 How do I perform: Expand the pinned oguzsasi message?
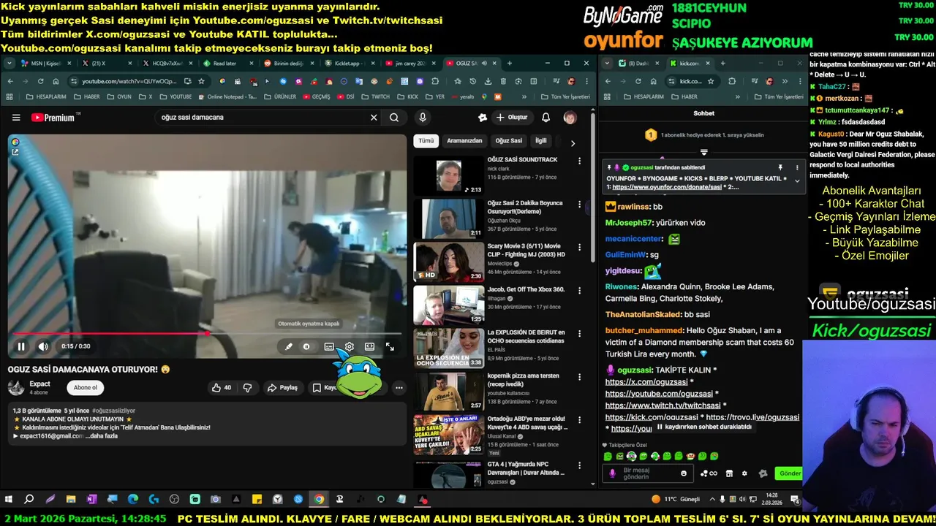[x=797, y=180]
